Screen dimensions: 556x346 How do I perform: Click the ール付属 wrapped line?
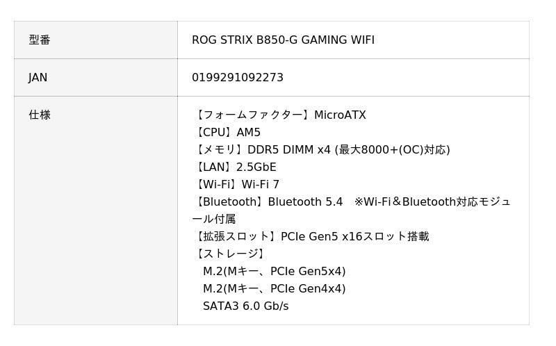pos(214,220)
